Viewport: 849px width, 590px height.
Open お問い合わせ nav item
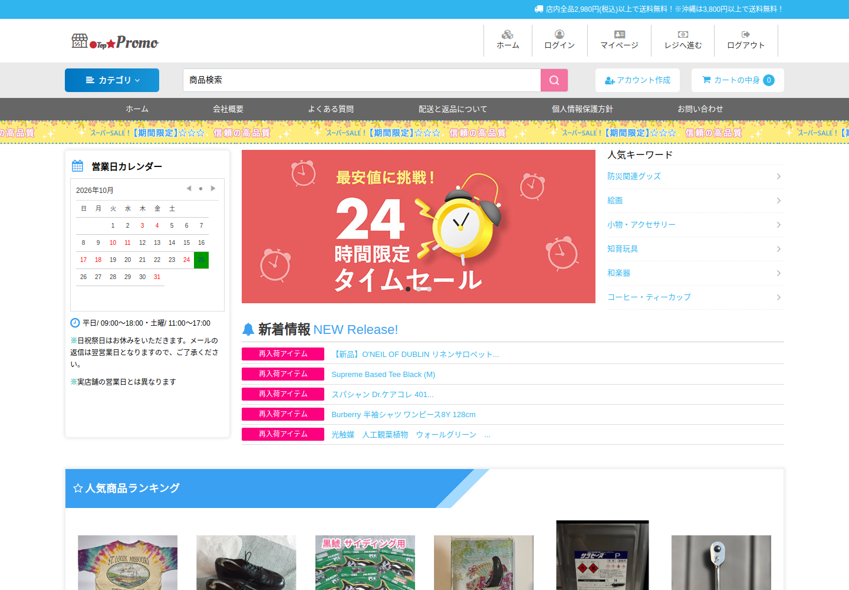(x=700, y=109)
